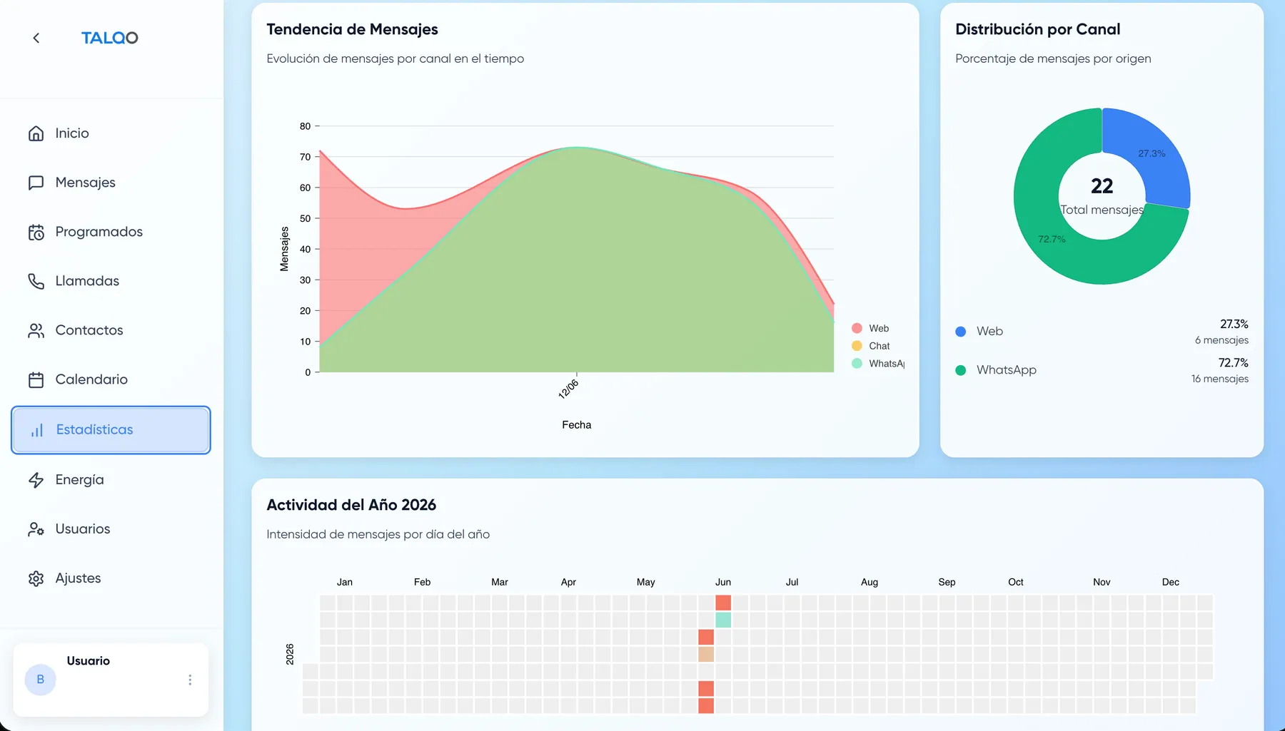Click the blue Web dot in distribution legend
This screenshot has width=1285, height=731.
pos(961,332)
